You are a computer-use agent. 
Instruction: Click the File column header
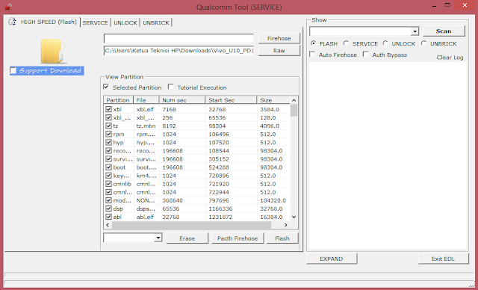coord(146,100)
